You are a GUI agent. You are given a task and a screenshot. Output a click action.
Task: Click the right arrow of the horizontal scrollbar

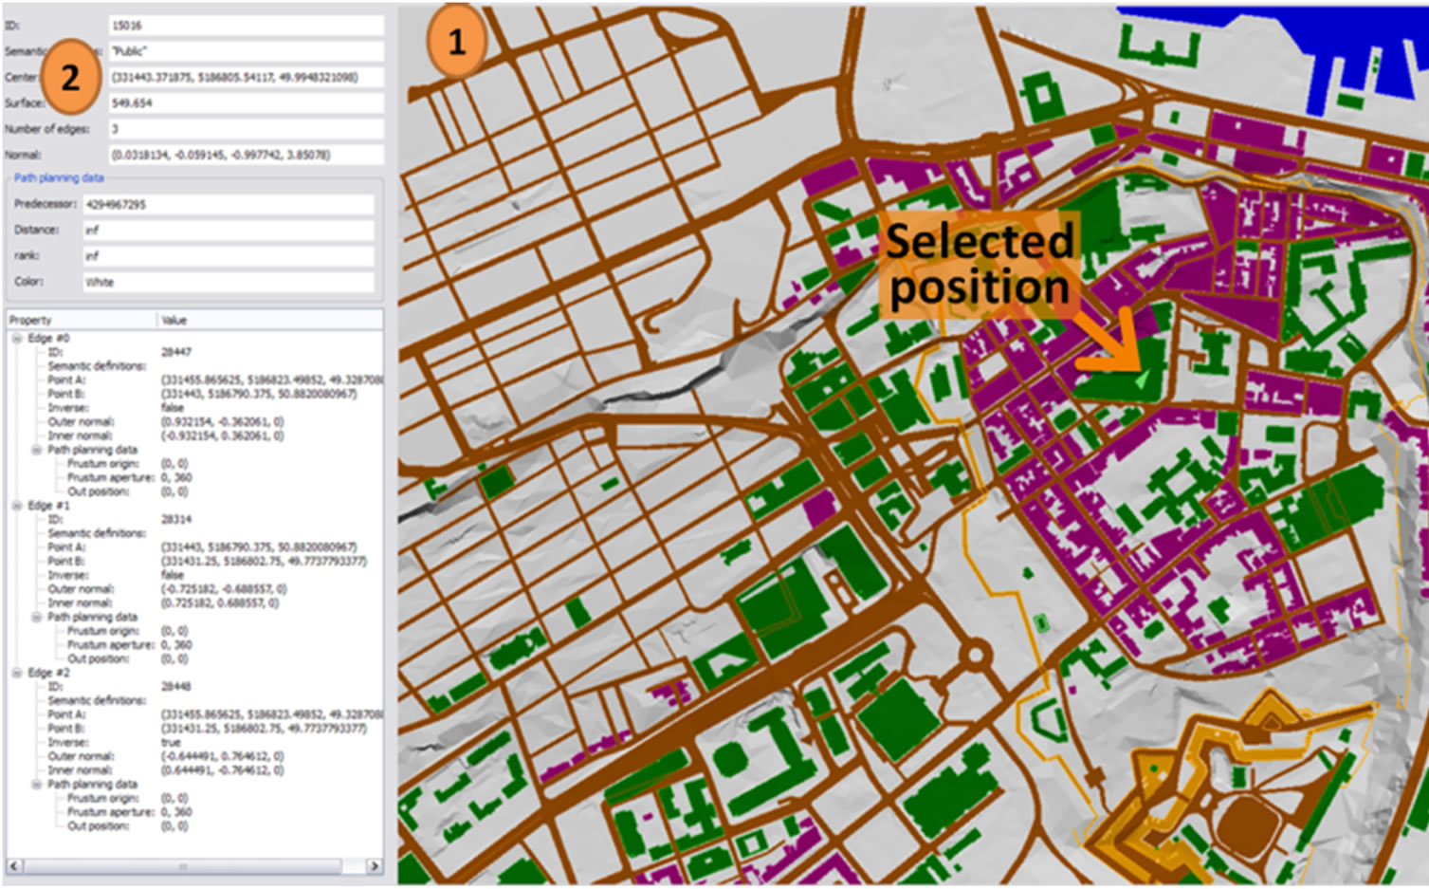click(376, 865)
